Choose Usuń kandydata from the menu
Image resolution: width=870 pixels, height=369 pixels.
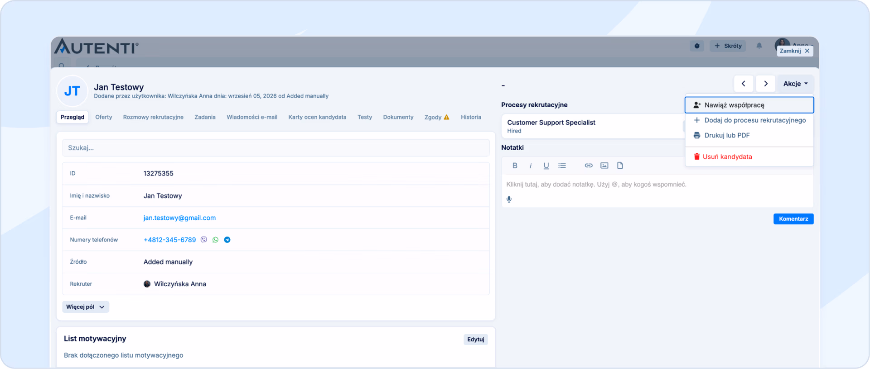[x=749, y=157]
